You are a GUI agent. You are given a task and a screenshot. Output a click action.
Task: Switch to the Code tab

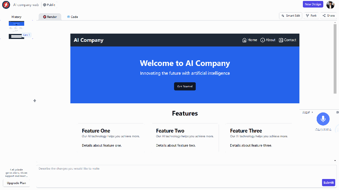click(x=73, y=17)
